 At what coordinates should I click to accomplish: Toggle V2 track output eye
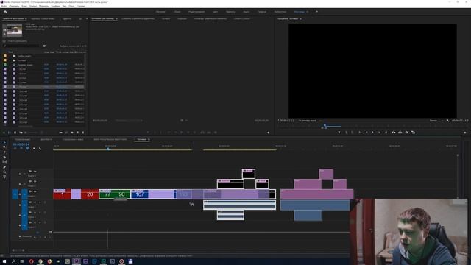[x=35, y=182]
